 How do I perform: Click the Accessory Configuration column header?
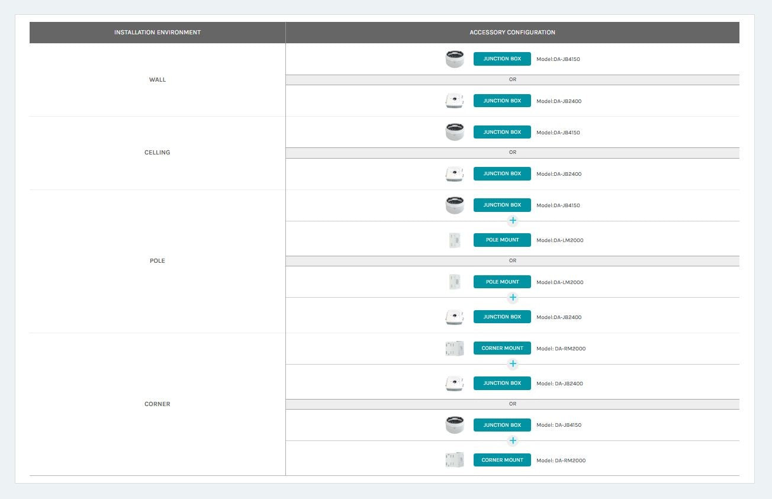[512, 33]
